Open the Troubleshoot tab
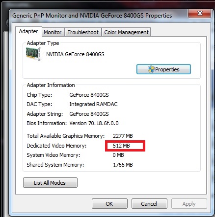 click(x=83, y=32)
